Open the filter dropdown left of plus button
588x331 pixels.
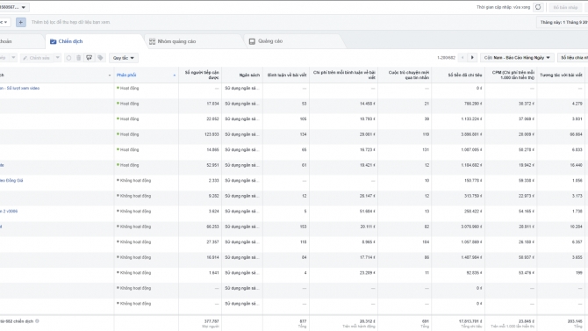coord(4,22)
